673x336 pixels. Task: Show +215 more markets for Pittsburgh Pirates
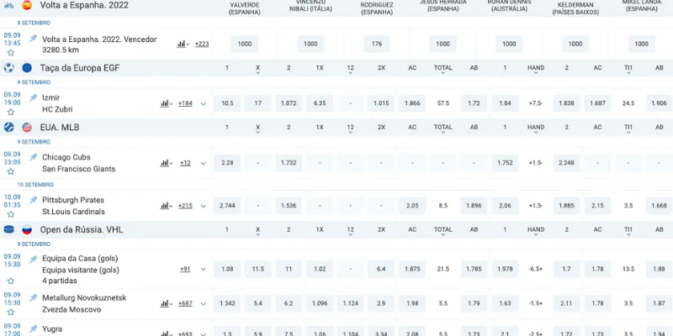[x=185, y=206]
